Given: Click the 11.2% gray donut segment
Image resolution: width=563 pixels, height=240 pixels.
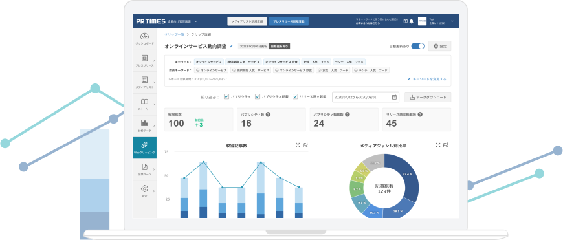Looking at the screenshot, I should [375, 163].
